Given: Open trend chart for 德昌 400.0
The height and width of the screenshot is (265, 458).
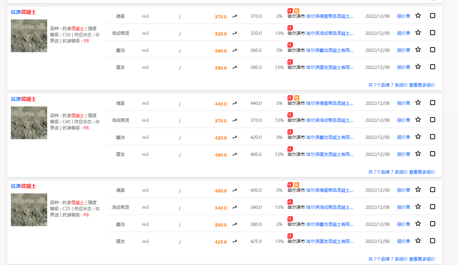Looking at the screenshot, I should (235, 190).
